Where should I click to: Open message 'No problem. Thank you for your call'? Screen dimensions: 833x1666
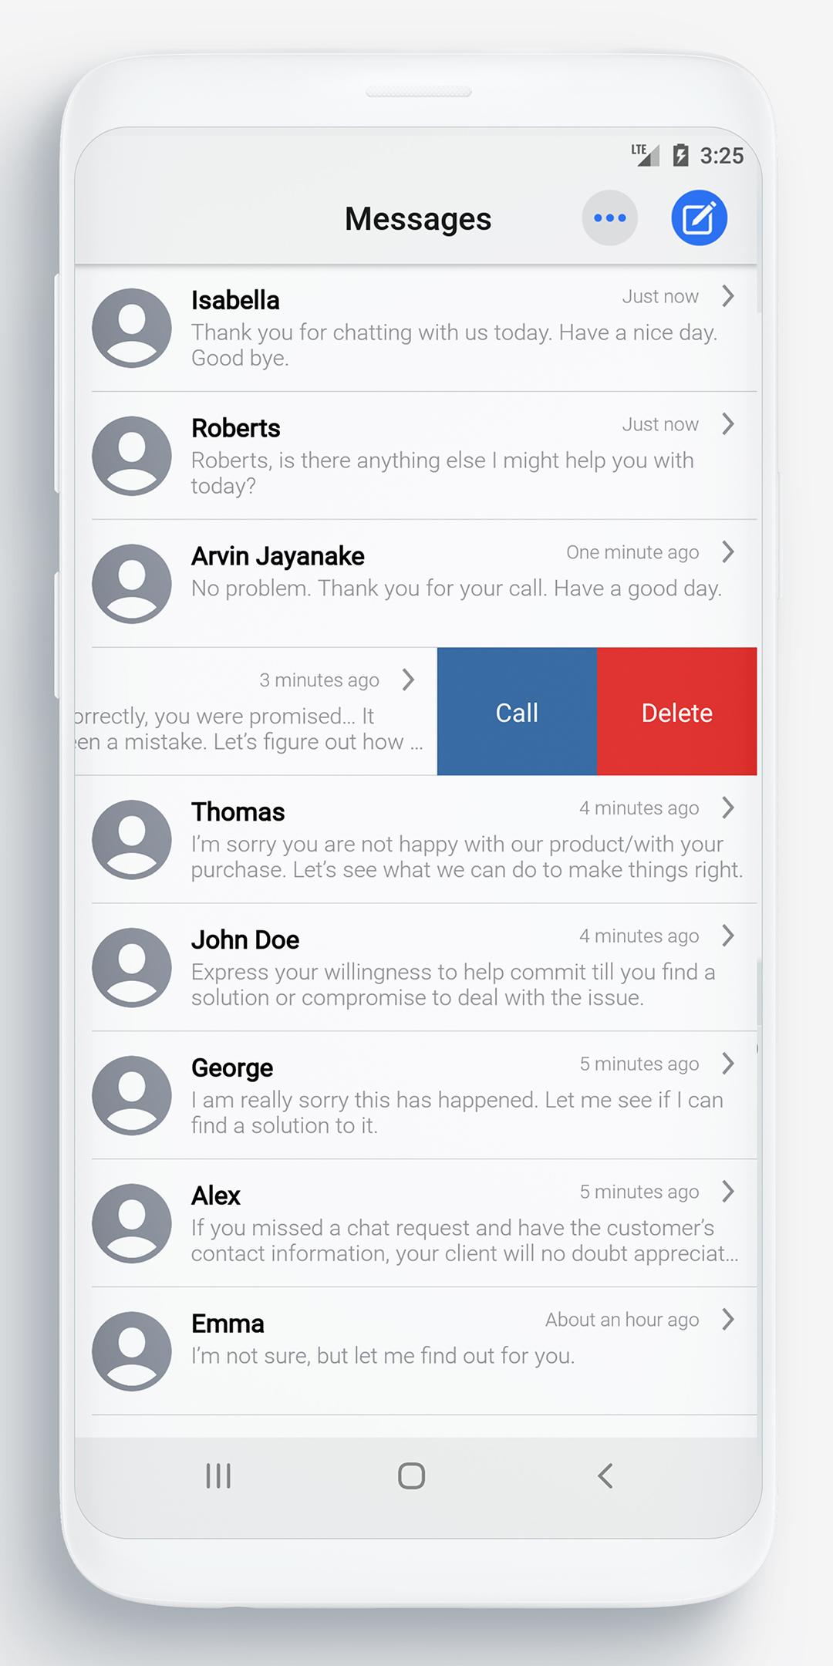[x=457, y=588]
